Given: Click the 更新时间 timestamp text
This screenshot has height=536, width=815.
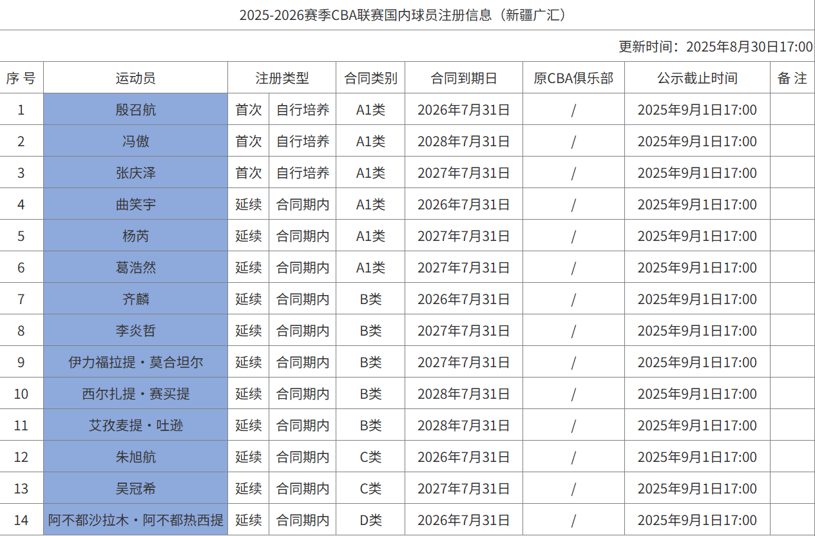Looking at the screenshot, I should coord(715,46).
